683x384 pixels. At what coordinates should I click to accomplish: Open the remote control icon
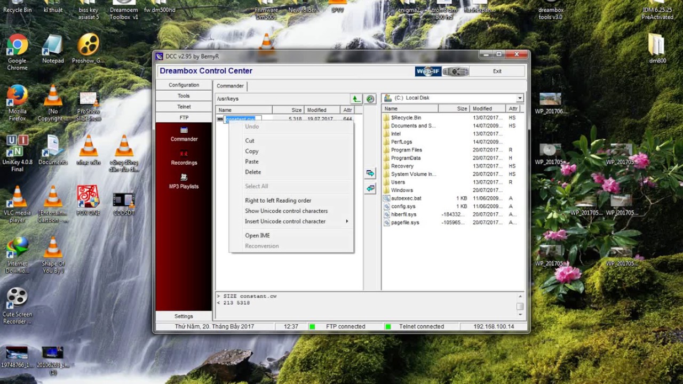[456, 71]
